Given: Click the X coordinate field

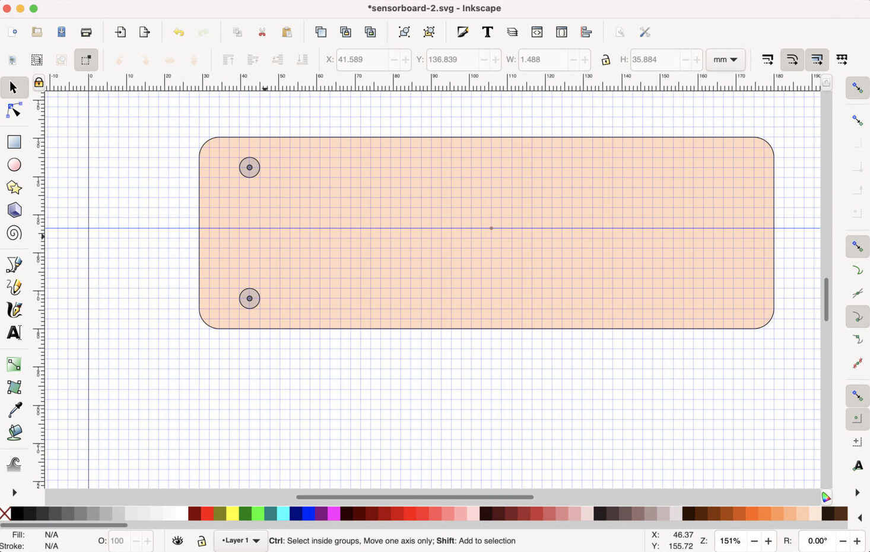Looking at the screenshot, I should [362, 60].
